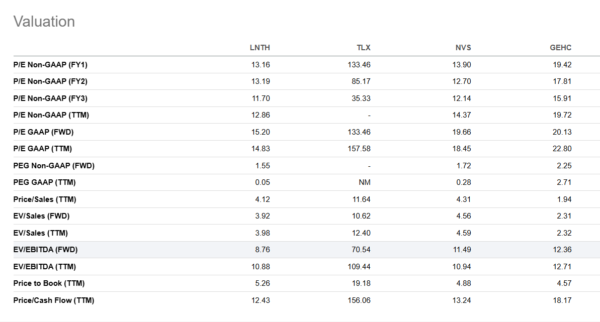Click the P/E Non-GAAP (TTM) row label
This screenshot has height=322, width=600.
click(x=51, y=115)
